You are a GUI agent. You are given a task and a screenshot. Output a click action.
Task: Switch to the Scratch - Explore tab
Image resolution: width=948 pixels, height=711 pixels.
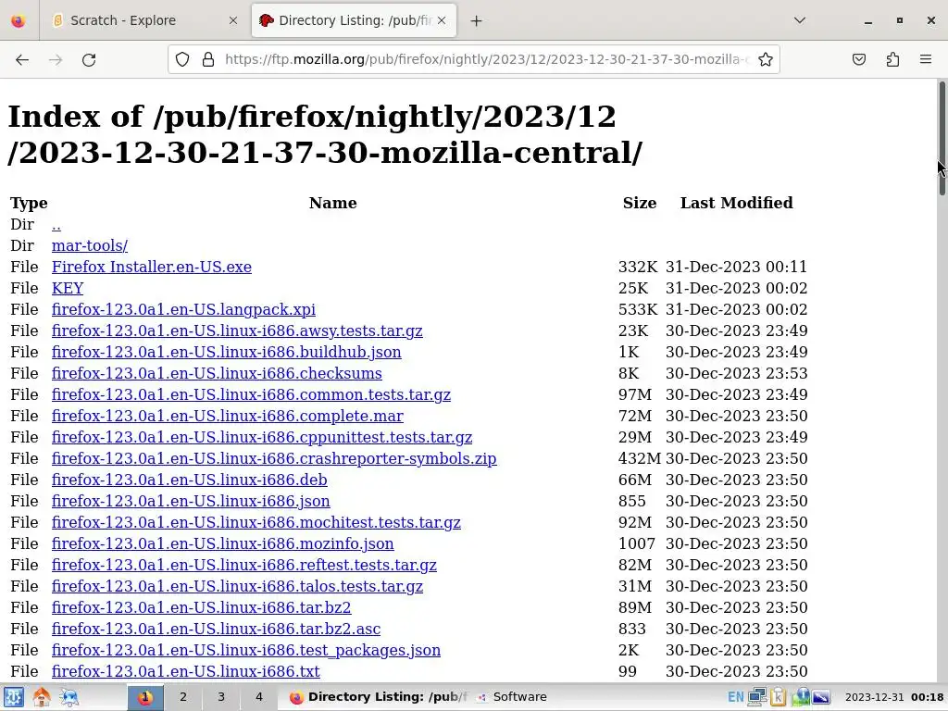145,20
